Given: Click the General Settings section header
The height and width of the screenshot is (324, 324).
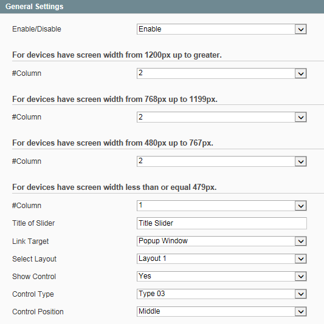Looking at the screenshot, I should pyautogui.click(x=162, y=7).
